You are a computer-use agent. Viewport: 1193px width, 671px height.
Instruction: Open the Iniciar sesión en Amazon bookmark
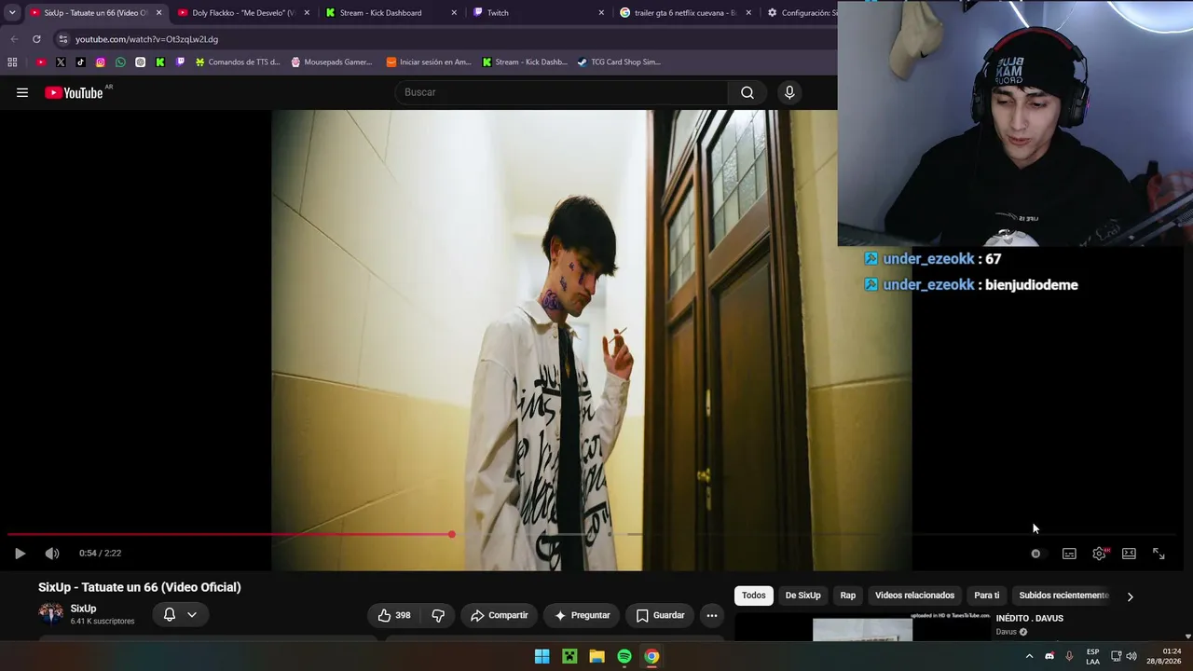pyautogui.click(x=430, y=62)
